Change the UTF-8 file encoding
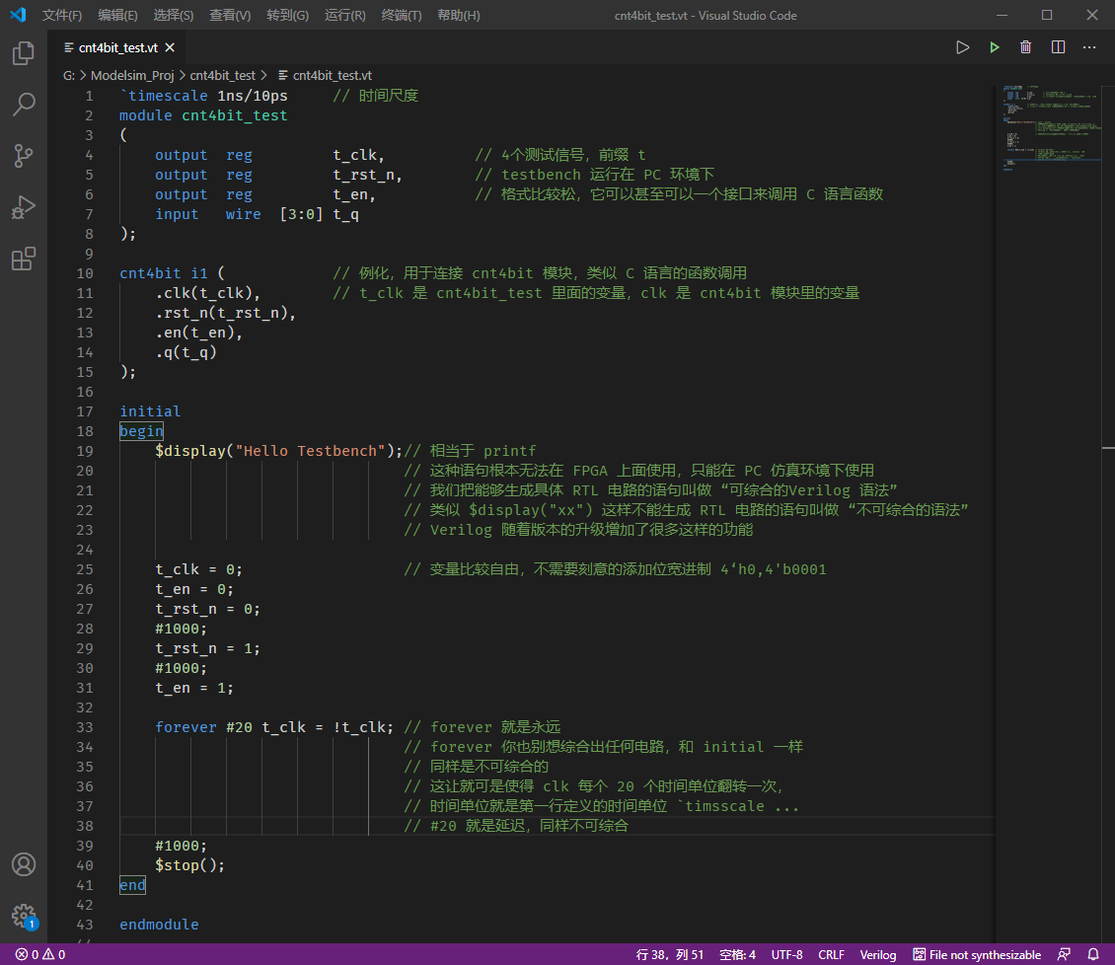Image resolution: width=1115 pixels, height=965 pixels. click(786, 954)
